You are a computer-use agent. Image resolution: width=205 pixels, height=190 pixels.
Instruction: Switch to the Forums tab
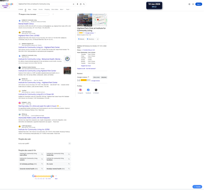pos(41,9)
